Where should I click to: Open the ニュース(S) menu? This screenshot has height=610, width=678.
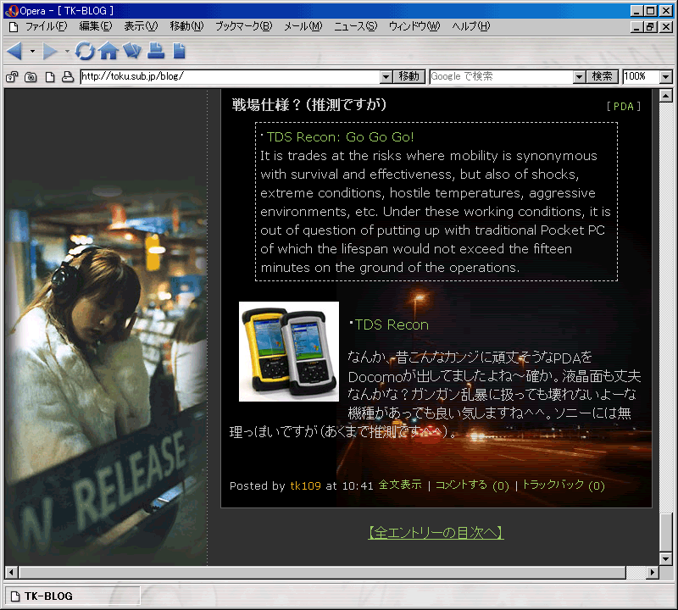coord(355,27)
